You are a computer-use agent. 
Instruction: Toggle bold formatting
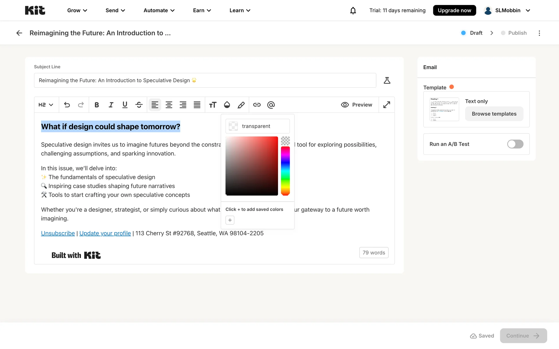[x=97, y=105]
